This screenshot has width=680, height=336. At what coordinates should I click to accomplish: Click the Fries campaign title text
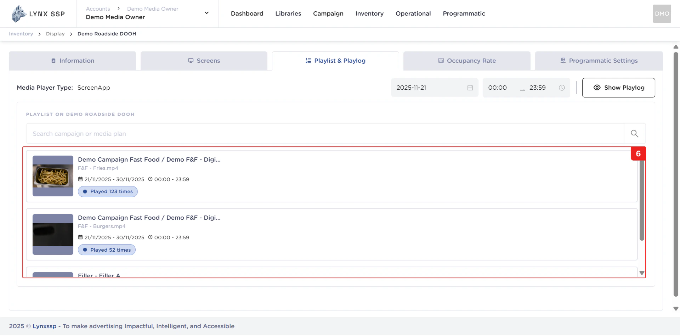(149, 159)
